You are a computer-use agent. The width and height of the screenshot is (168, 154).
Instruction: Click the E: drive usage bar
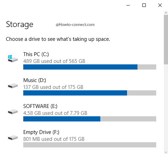(90, 119)
